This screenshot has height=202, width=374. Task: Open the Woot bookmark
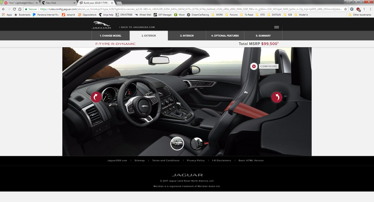pyautogui.click(x=180, y=15)
